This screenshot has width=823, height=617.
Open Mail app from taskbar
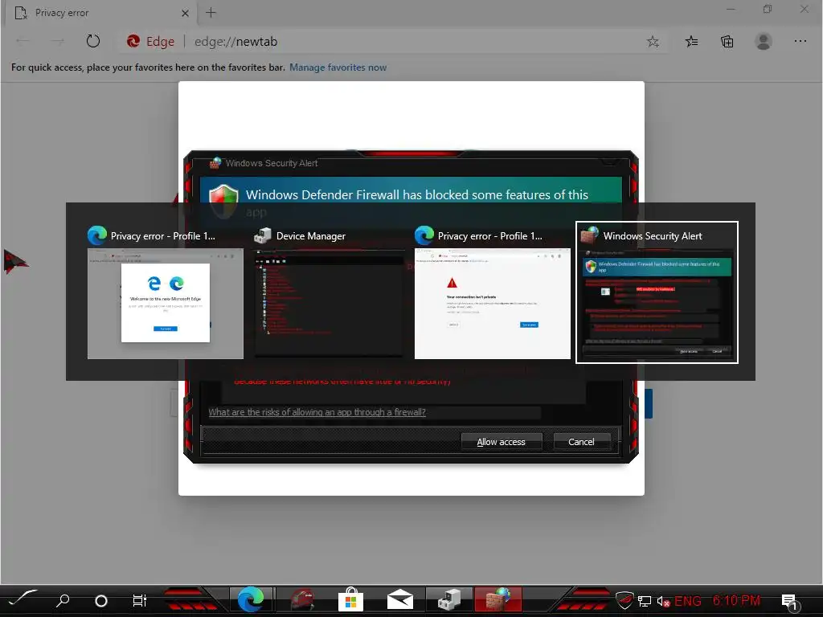pos(400,599)
